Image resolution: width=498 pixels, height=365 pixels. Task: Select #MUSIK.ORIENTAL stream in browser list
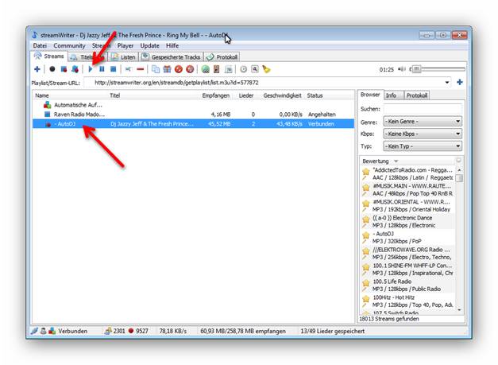pyautogui.click(x=408, y=205)
